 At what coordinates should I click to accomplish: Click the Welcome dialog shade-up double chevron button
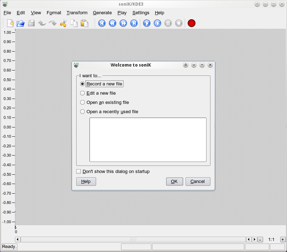pyautogui.click(x=186, y=65)
